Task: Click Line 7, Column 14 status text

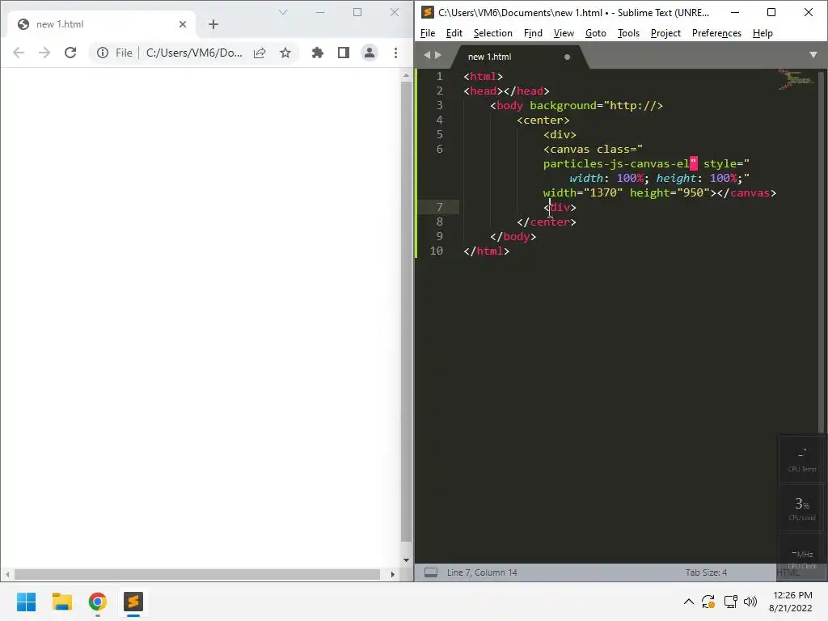Action: [482, 572]
